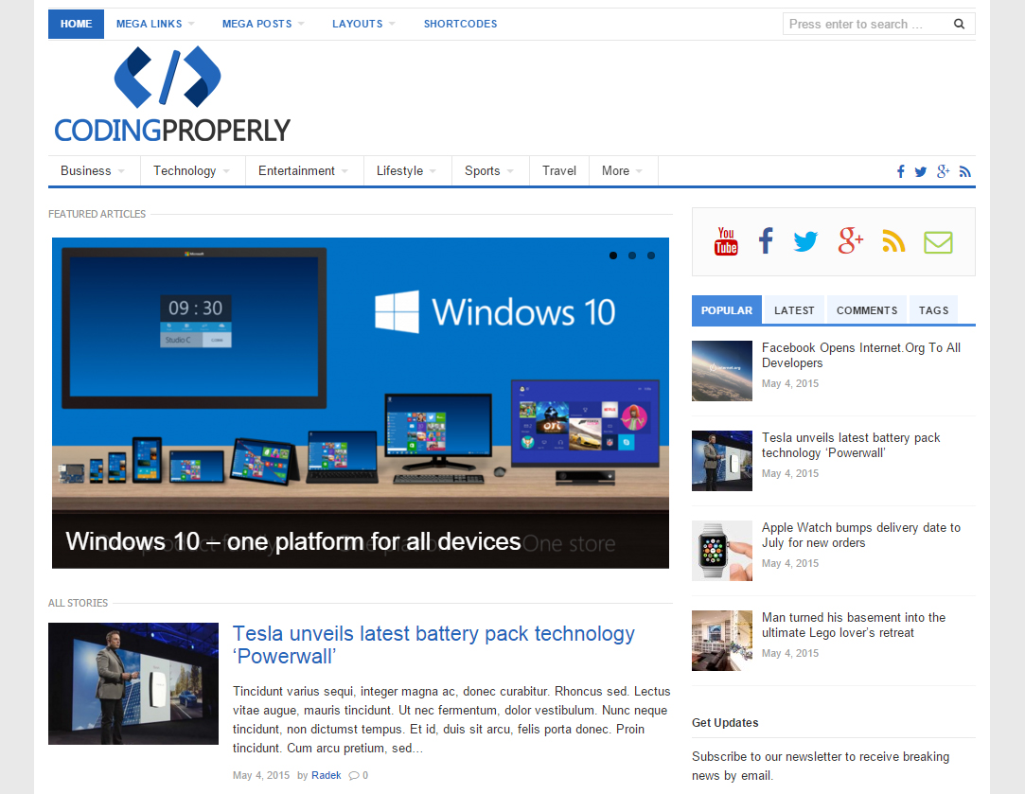Open Facebook Opens Internet.Org article link
This screenshot has height=794, width=1025.
(861, 356)
